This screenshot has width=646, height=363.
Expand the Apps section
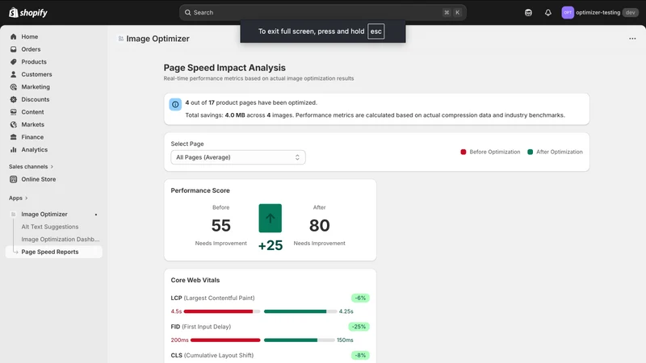coord(19,198)
